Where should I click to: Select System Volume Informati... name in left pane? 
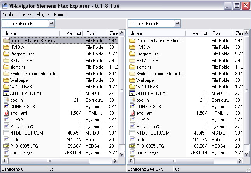coord(34,74)
